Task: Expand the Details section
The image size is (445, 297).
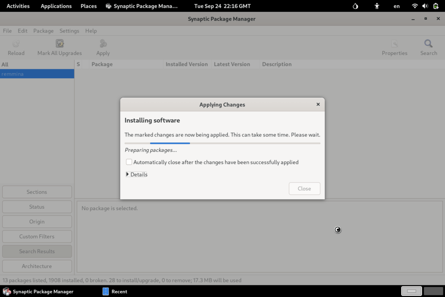Action: click(136, 174)
